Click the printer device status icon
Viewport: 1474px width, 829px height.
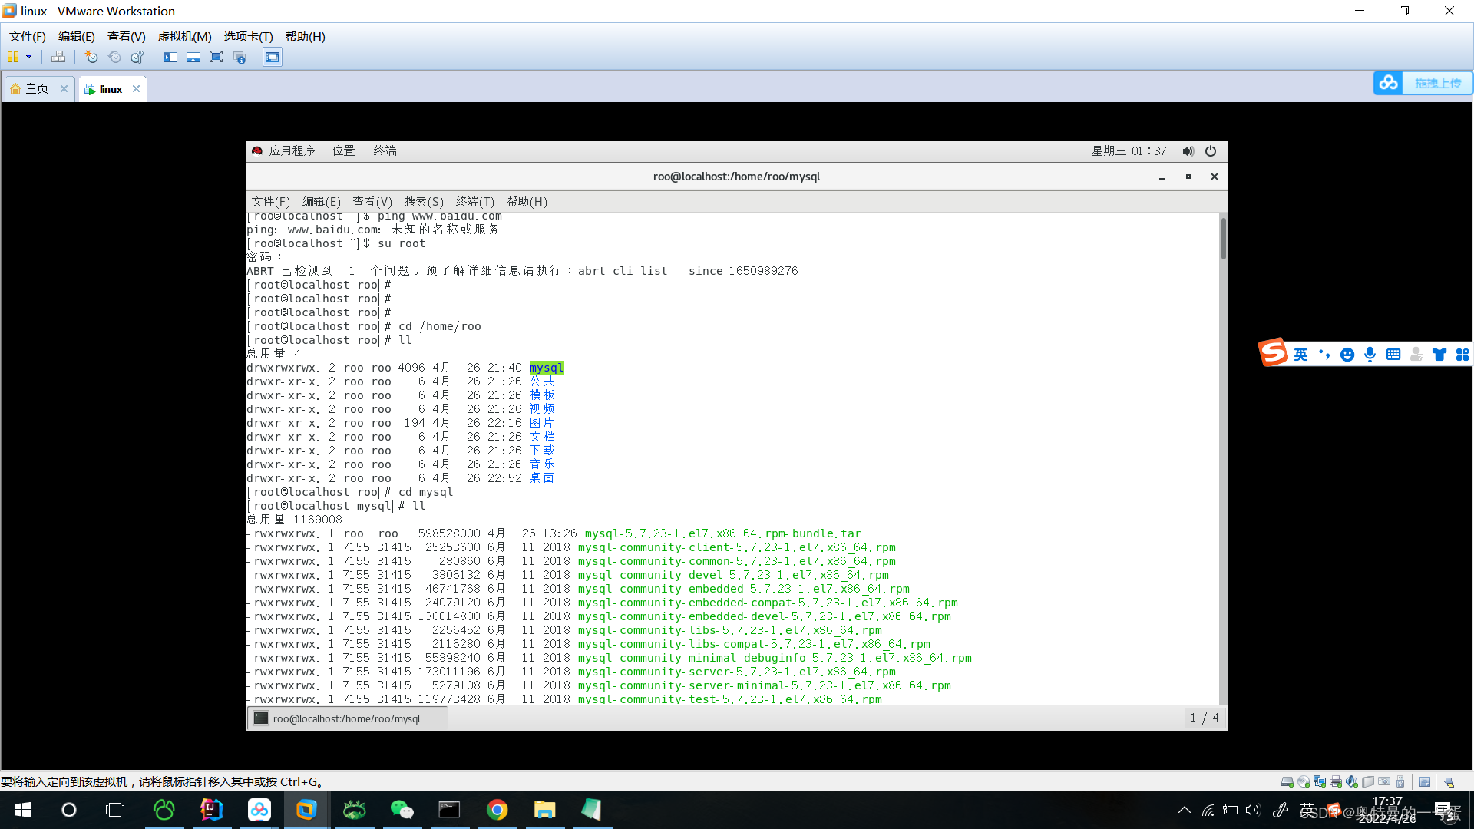[1335, 781]
